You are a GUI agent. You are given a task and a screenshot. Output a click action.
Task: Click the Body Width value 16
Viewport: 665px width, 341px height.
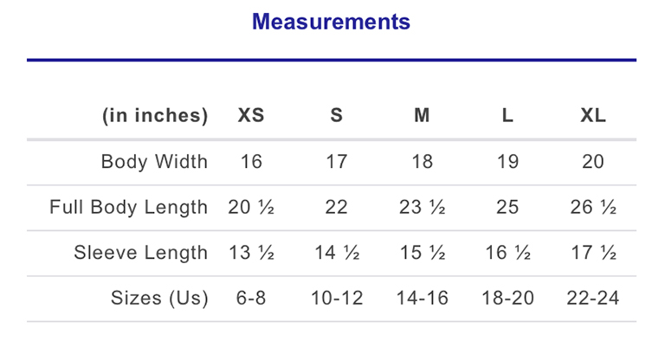click(x=251, y=162)
